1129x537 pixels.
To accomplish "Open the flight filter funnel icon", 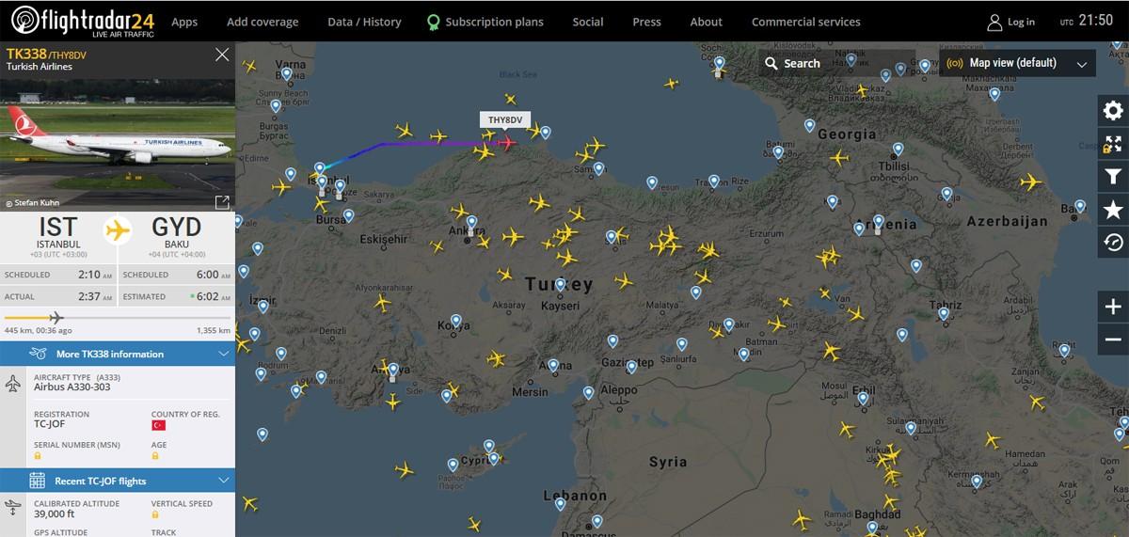I will (1113, 177).
